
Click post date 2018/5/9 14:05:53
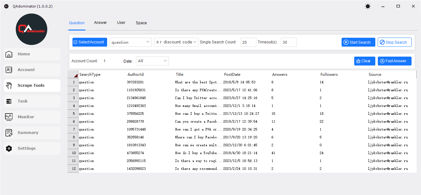pyautogui.click(x=239, y=82)
